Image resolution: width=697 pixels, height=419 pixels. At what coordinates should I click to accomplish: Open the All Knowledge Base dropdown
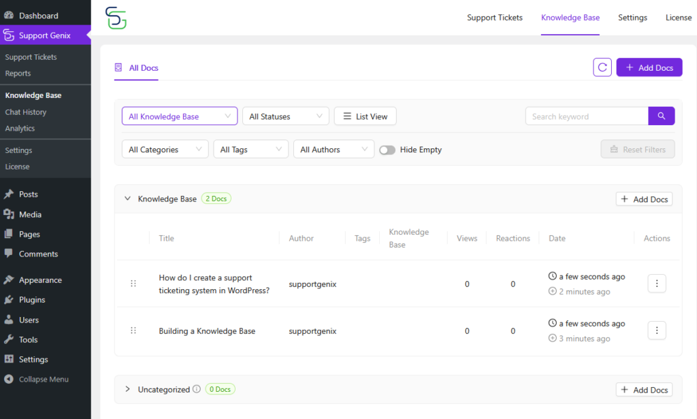pos(179,116)
